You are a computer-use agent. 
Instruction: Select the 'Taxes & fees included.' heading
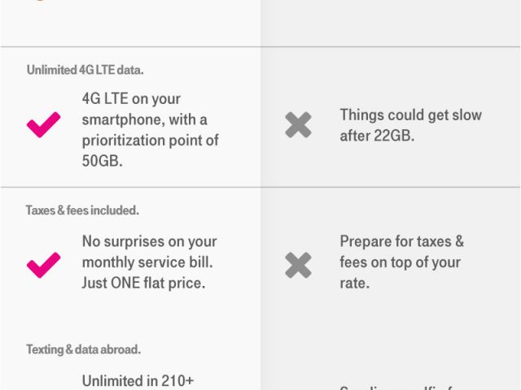tap(82, 210)
